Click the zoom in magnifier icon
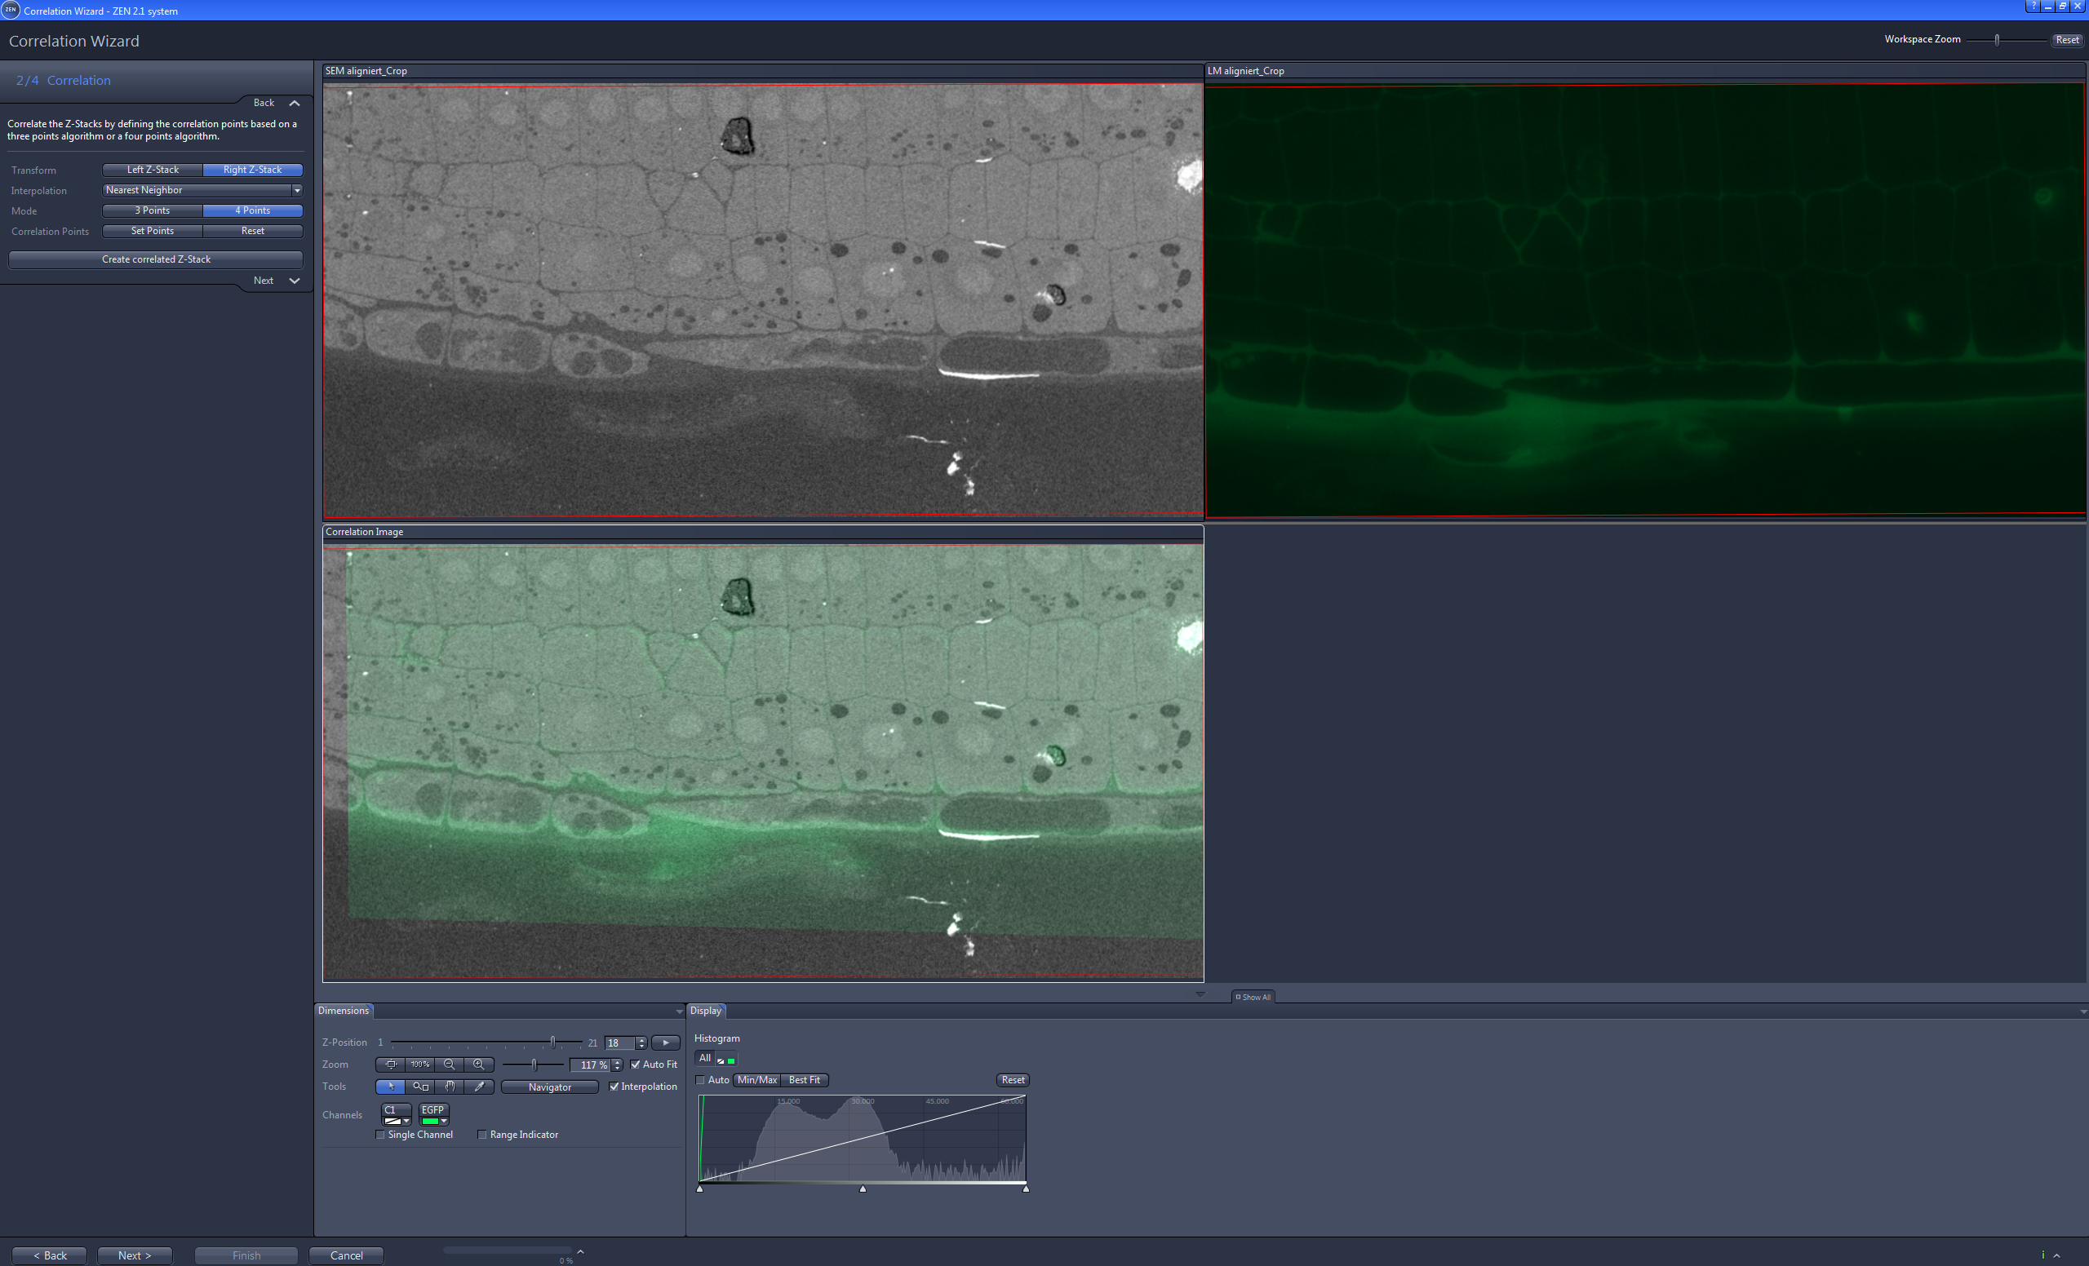The image size is (2089, 1266). pyautogui.click(x=479, y=1065)
